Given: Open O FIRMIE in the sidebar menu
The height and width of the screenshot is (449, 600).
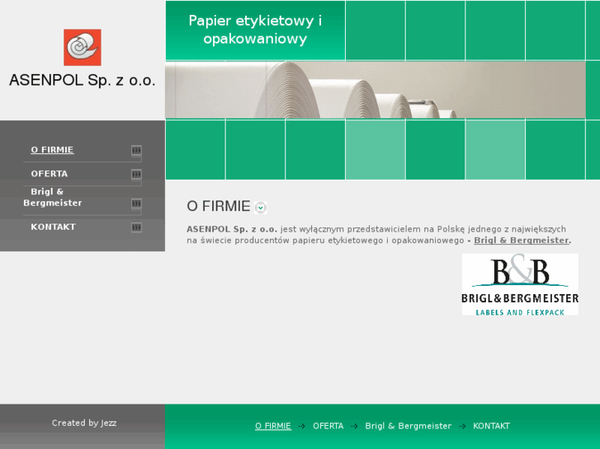Looking at the screenshot, I should click(52, 150).
